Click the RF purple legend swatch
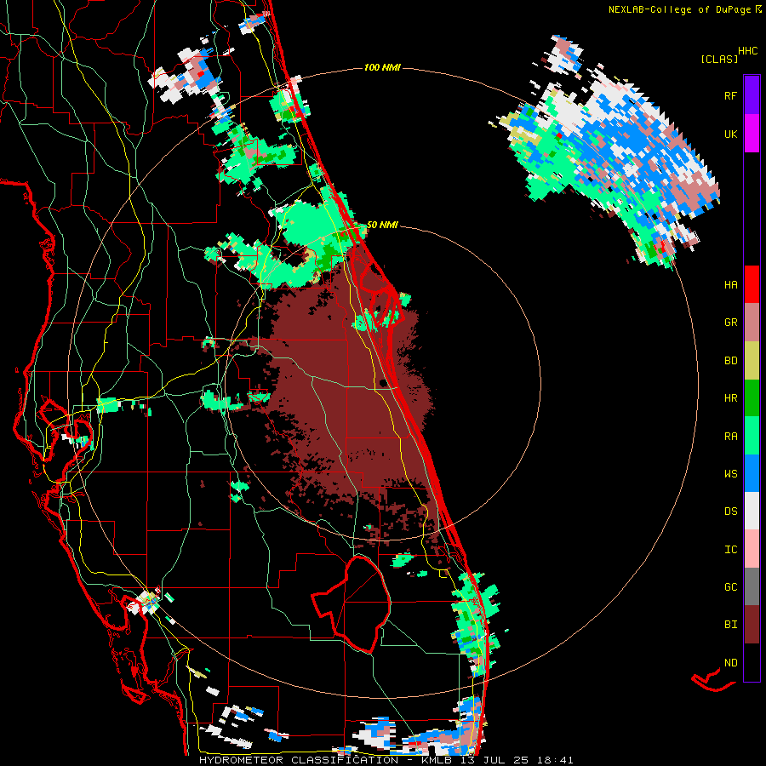The image size is (766, 766). pyautogui.click(x=752, y=95)
